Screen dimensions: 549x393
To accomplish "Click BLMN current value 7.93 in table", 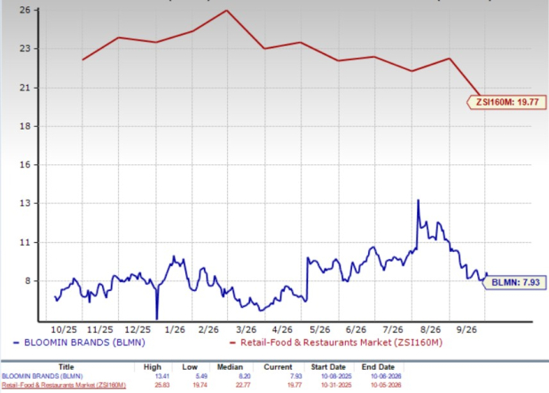I will [295, 376].
